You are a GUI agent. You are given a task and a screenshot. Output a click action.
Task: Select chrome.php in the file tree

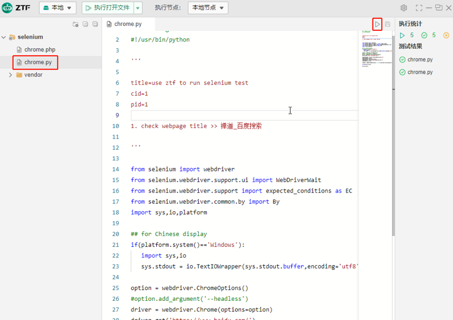pyautogui.click(x=40, y=50)
